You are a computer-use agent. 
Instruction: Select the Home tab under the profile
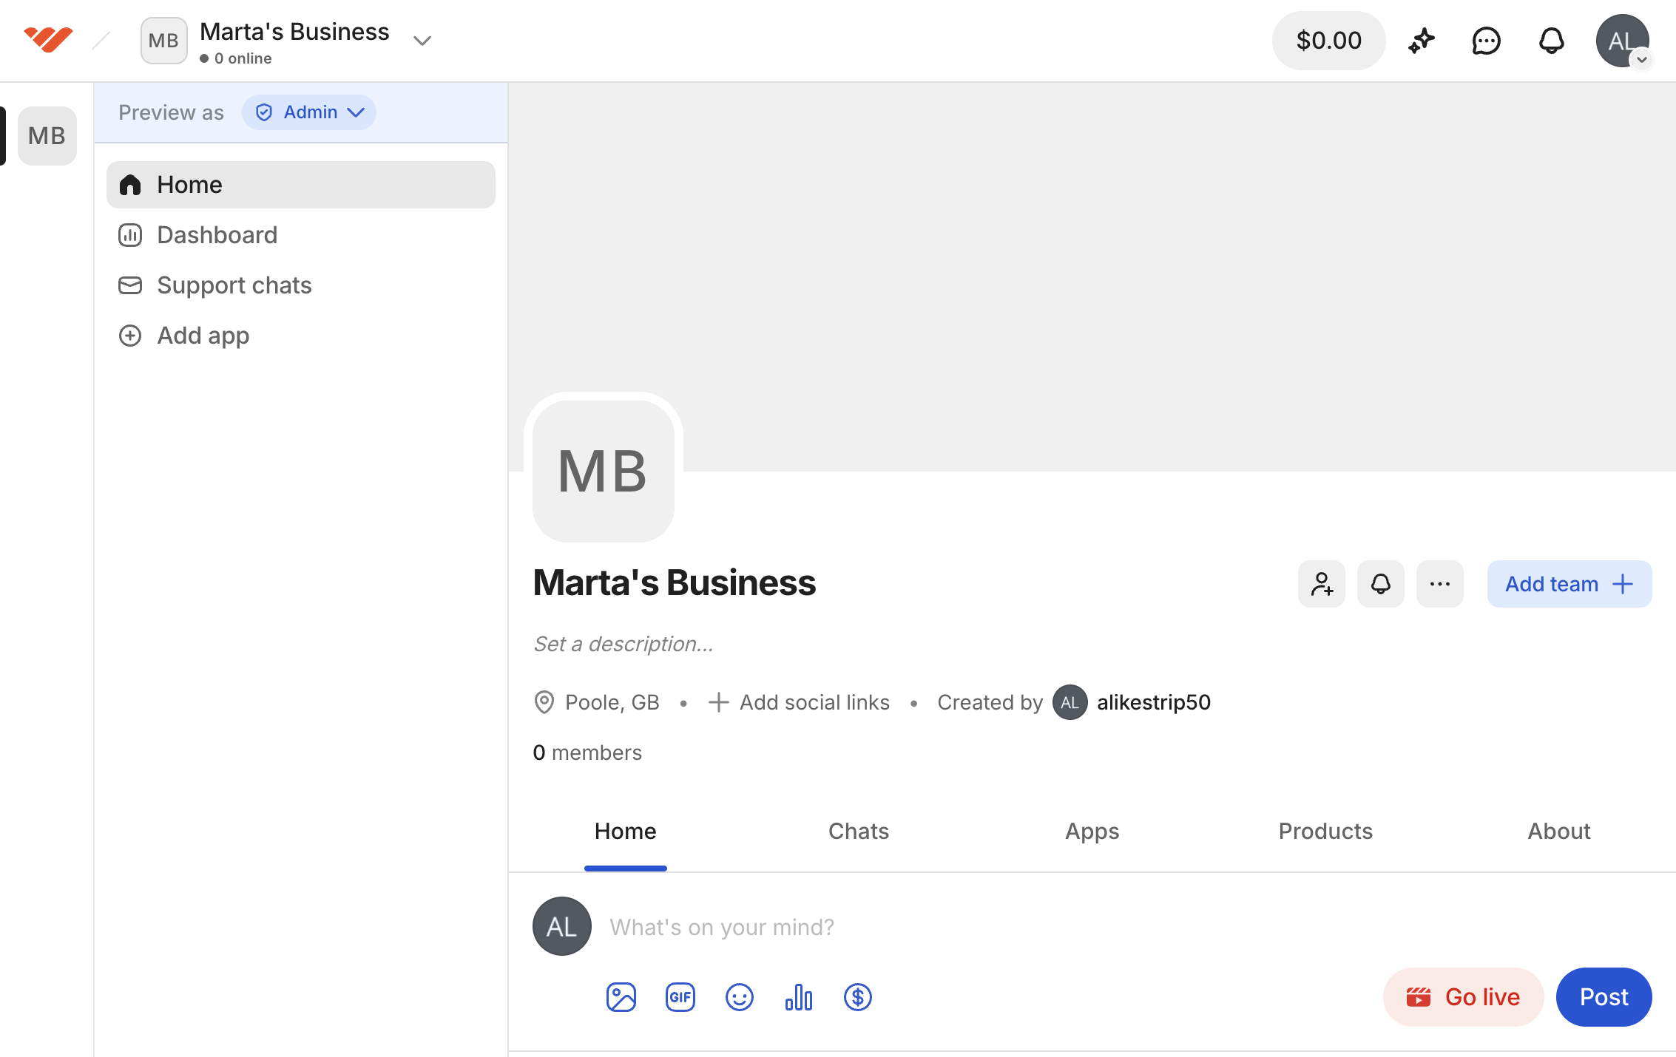626,832
